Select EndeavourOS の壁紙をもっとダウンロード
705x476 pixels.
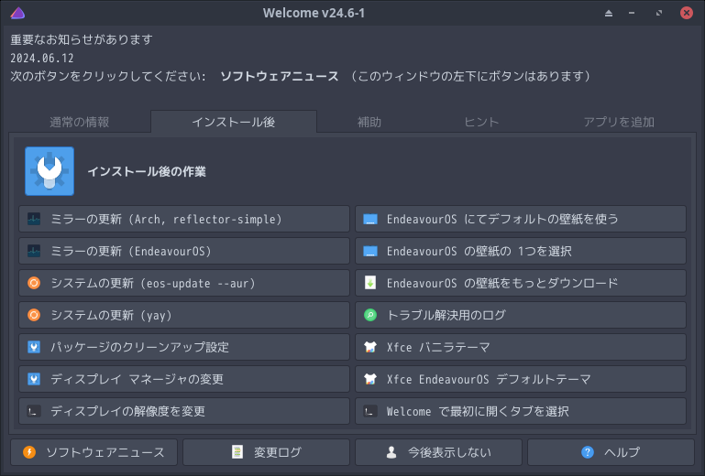point(521,283)
